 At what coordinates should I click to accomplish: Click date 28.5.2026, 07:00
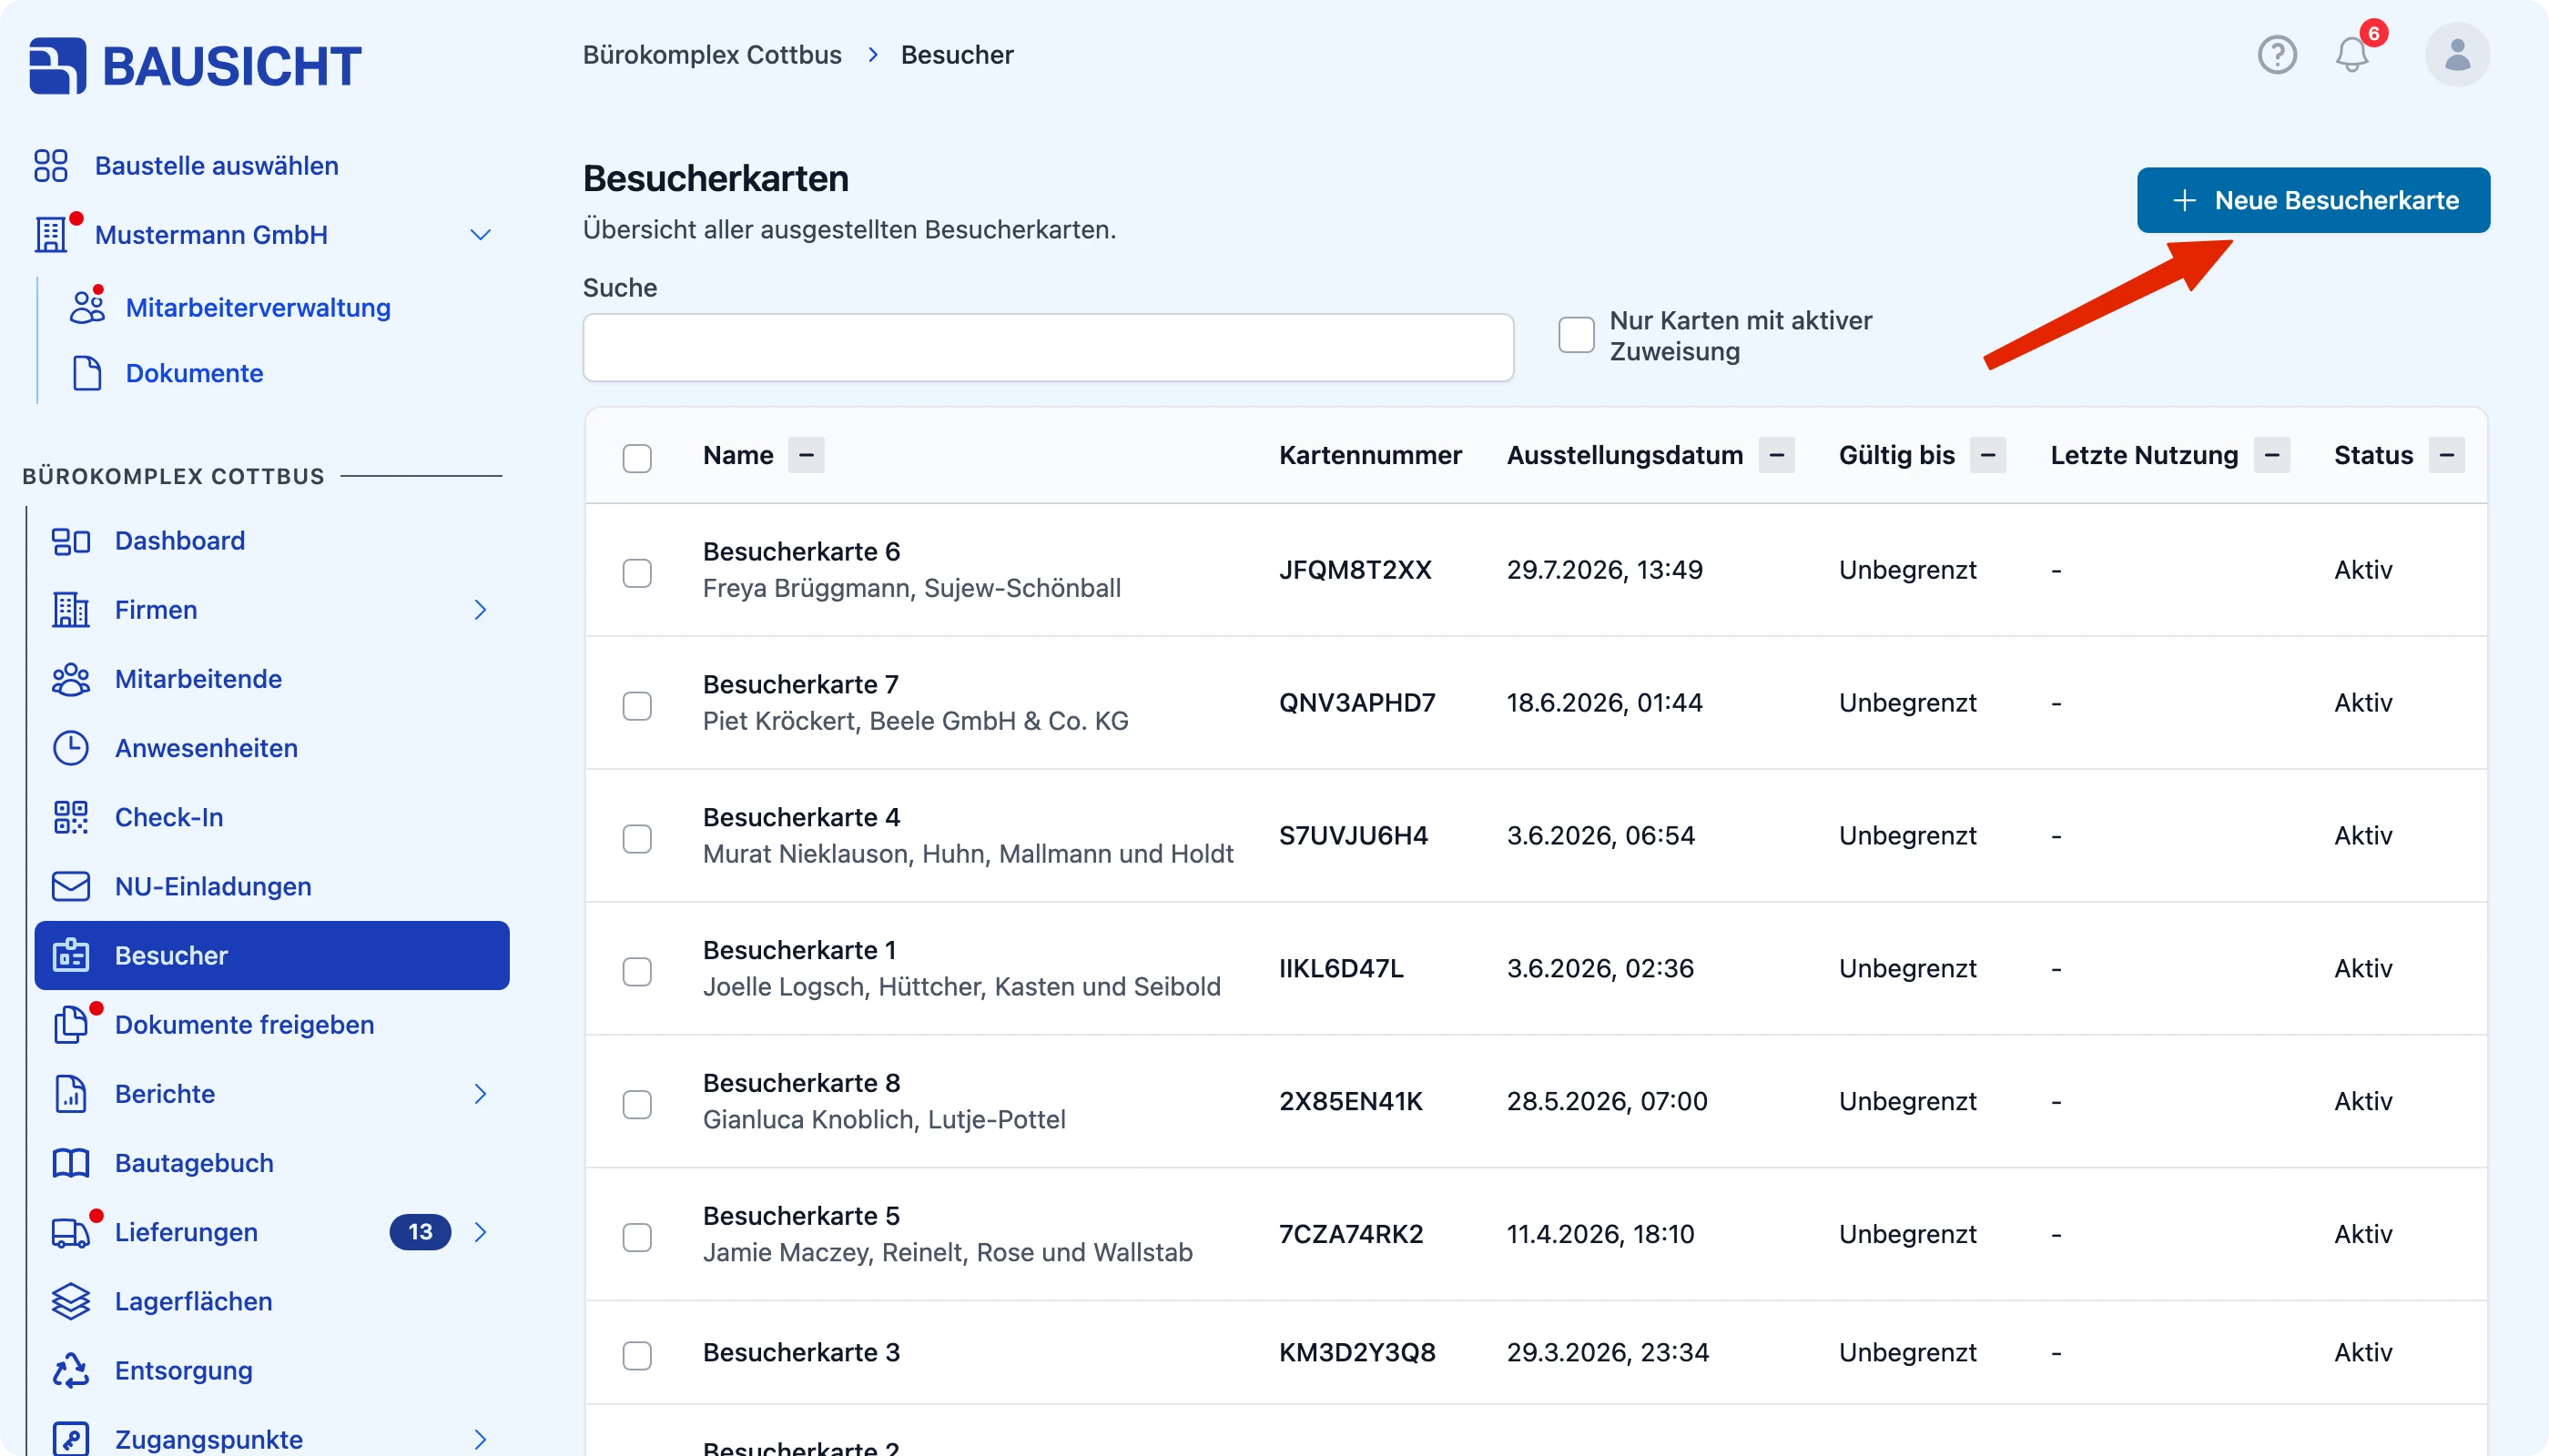(1607, 1101)
